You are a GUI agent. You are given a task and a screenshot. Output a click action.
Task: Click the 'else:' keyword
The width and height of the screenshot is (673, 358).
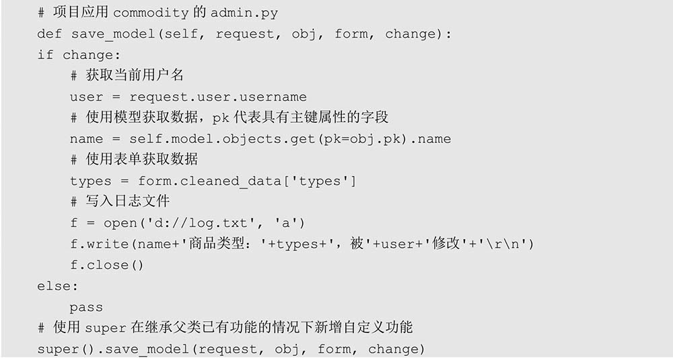[58, 285]
